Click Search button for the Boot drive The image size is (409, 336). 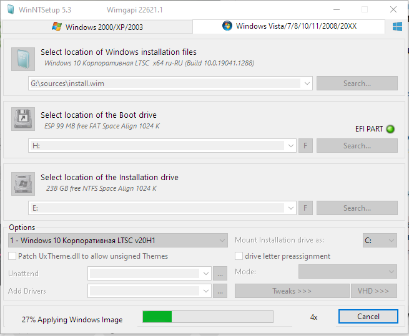point(357,146)
